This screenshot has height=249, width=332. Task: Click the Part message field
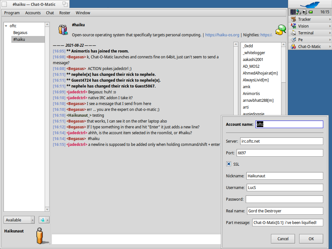click(288, 222)
